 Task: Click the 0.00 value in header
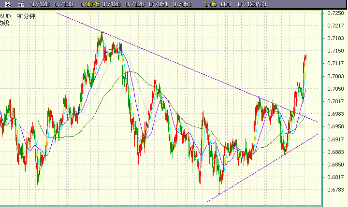tap(225, 4)
